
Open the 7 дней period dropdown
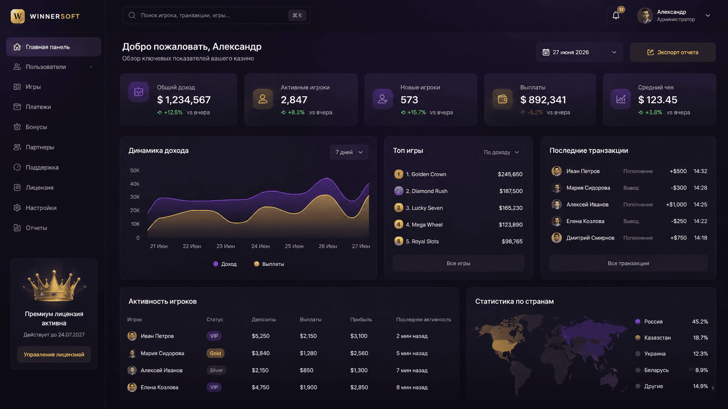[x=349, y=152]
